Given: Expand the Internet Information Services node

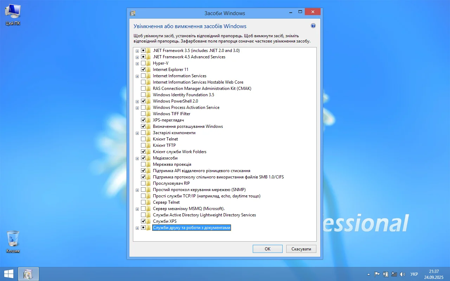Looking at the screenshot, I should tap(137, 76).
